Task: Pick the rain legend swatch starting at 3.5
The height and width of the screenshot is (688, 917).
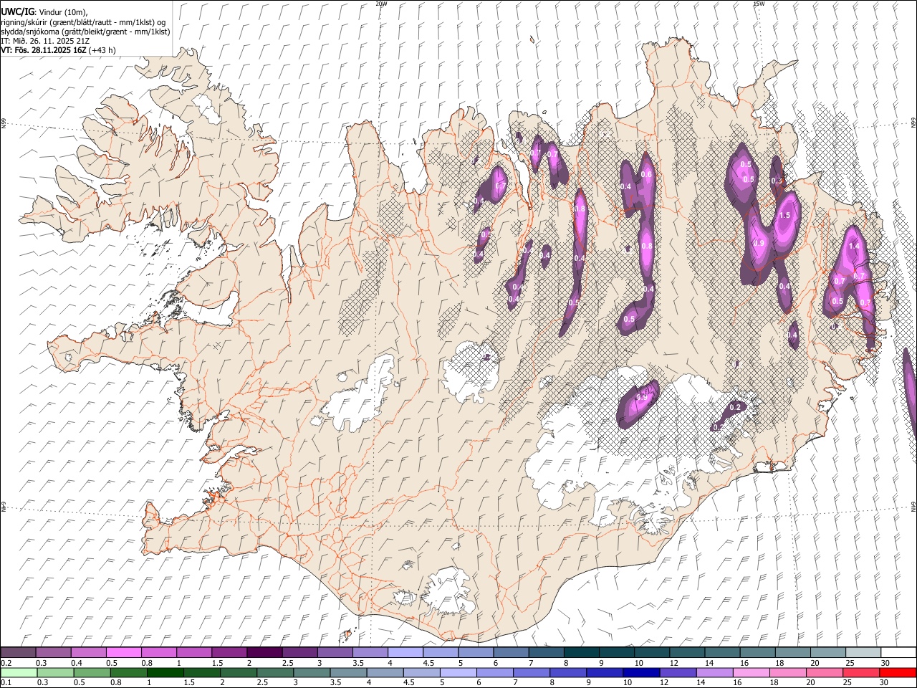Action: point(347,672)
